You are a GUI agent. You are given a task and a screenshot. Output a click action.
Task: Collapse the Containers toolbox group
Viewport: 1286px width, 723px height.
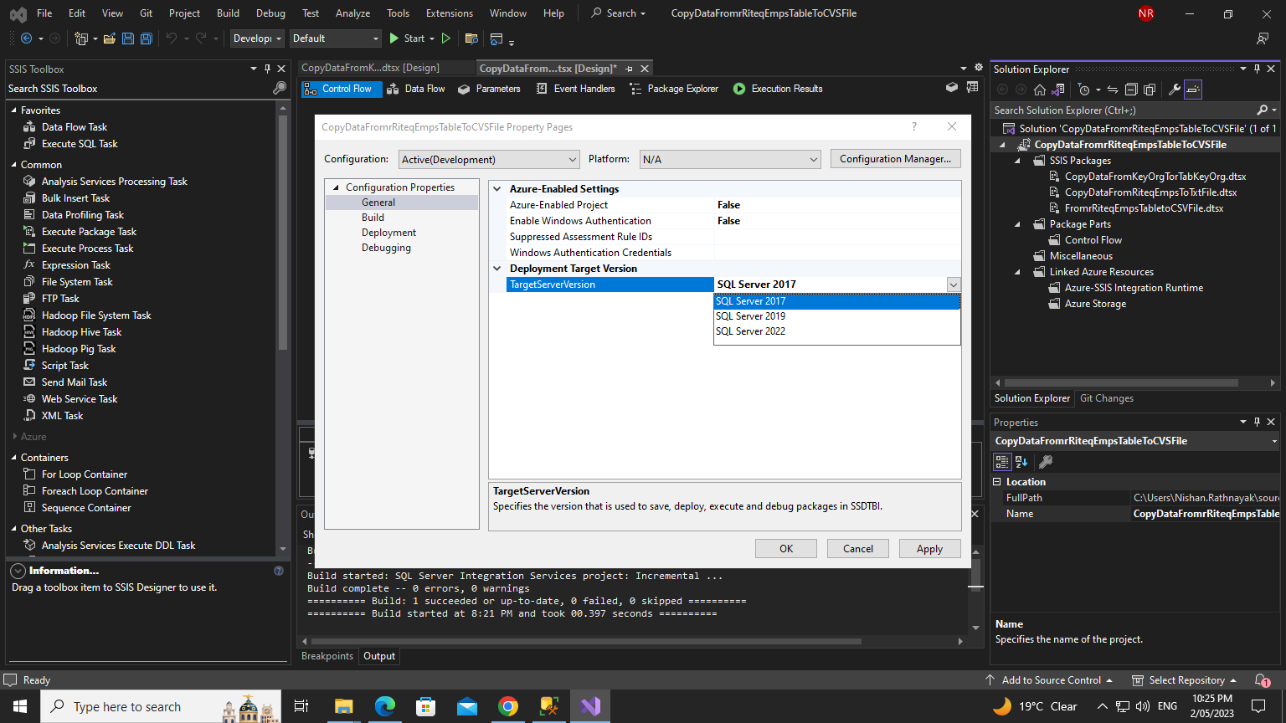[x=14, y=458]
